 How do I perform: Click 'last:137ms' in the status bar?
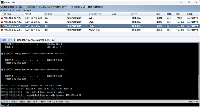click(x=192, y=102)
